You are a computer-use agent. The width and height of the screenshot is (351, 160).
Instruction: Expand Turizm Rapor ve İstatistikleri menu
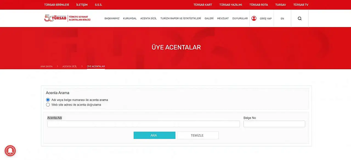pos(180,19)
